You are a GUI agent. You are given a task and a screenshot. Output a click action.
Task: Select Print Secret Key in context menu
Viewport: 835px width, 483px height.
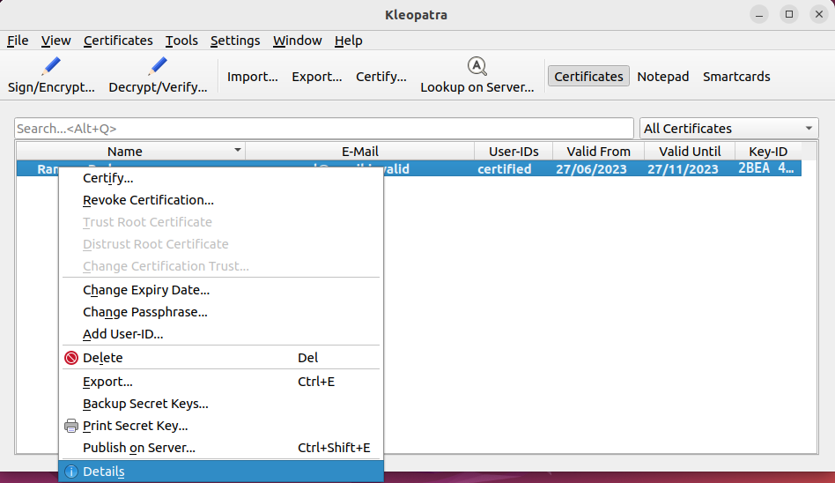pyautogui.click(x=220, y=426)
